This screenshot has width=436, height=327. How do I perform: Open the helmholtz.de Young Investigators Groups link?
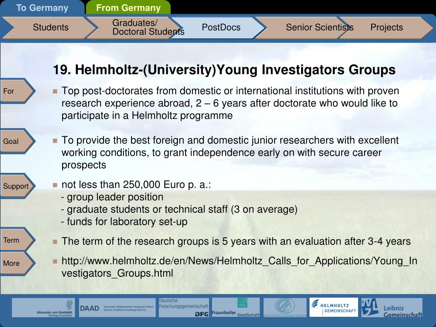(x=239, y=267)
